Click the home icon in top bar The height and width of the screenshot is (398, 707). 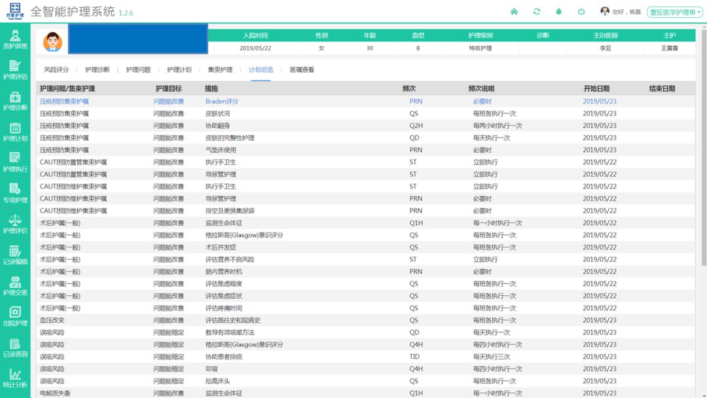(x=514, y=12)
